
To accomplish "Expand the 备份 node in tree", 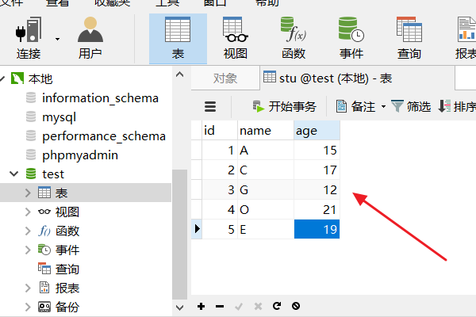I will point(28,307).
